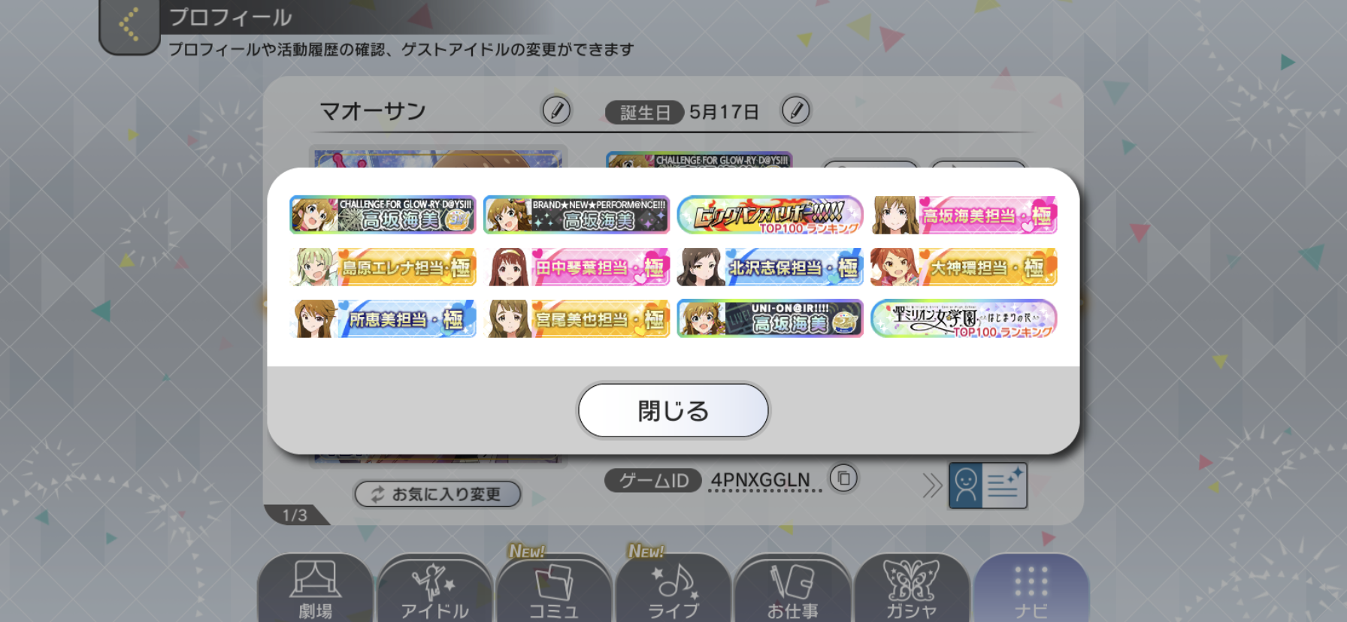Edit the player name with pencil icon
The height and width of the screenshot is (622, 1347).
tap(556, 110)
